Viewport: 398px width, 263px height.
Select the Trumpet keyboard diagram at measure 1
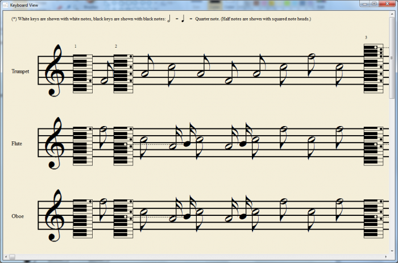tap(83, 73)
